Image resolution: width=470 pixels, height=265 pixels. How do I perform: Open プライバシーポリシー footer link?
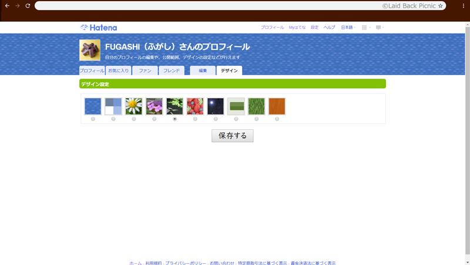point(186,263)
